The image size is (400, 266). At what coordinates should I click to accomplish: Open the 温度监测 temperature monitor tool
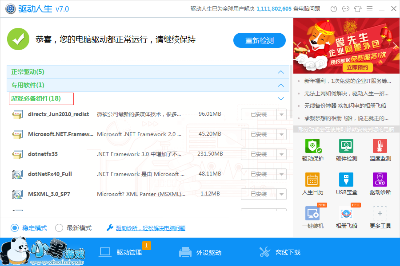[380, 150]
